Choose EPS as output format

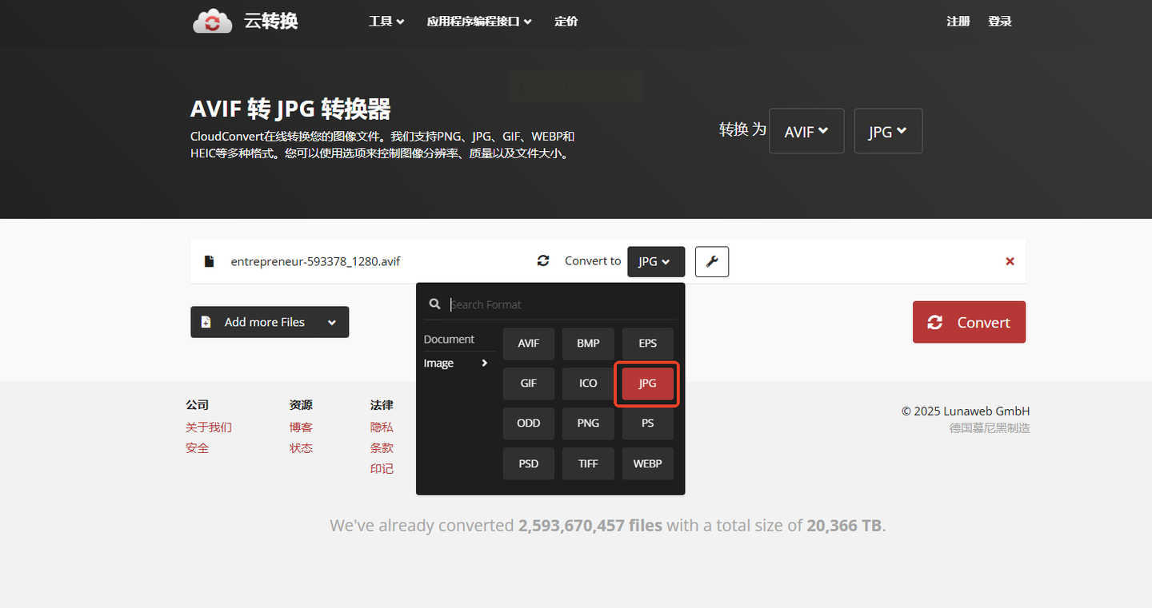click(648, 344)
